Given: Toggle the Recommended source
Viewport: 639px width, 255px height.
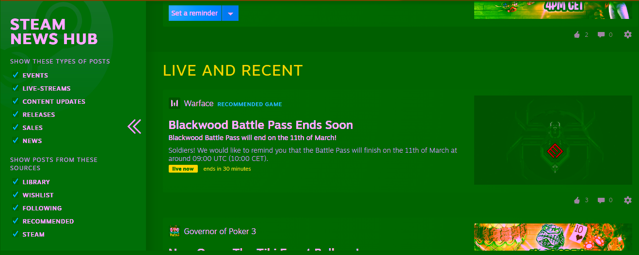Looking at the screenshot, I should pos(16,221).
